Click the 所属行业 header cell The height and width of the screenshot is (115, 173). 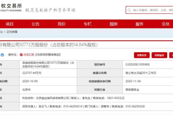[x=100, y=90]
